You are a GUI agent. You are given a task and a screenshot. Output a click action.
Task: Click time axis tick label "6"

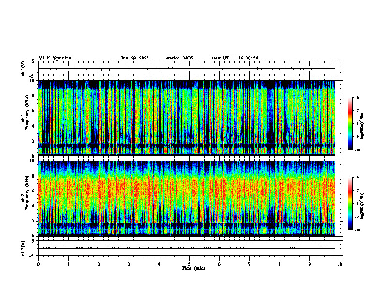[x=220, y=264]
